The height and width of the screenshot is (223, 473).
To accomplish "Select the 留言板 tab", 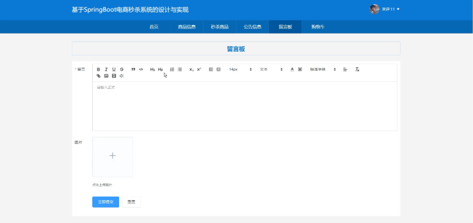I will [x=286, y=27].
